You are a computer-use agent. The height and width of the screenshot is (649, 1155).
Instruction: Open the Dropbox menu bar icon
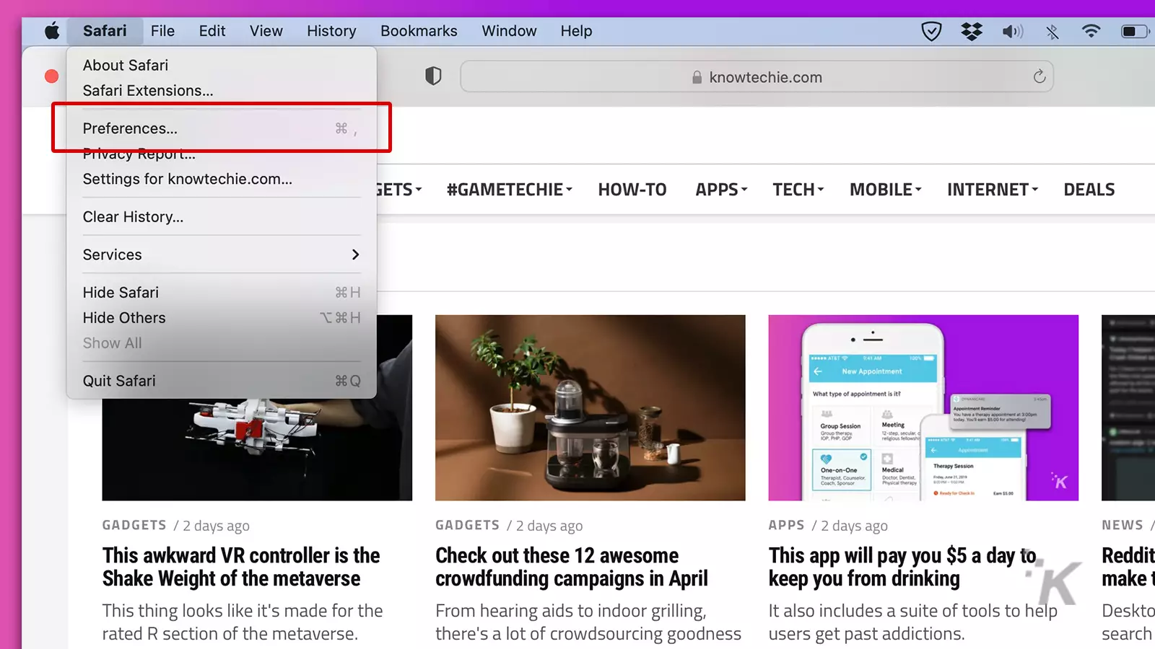(972, 31)
